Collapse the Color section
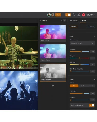The height and width of the screenshot is (122, 97). (95, 36)
